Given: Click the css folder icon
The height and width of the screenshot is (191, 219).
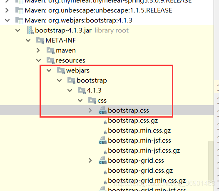Looking at the screenshot, I should click(x=92, y=101).
